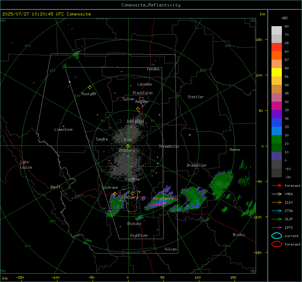This screenshot has width=302, height=282.
Task: Click the red 60-65 dBZ swatch
Action: point(276,47)
